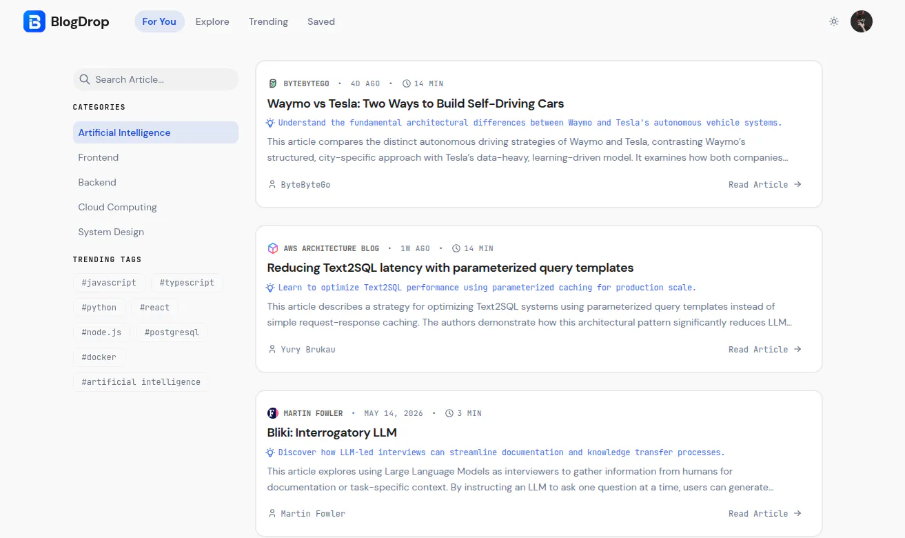Viewport: 905px width, 538px height.
Task: Click the 1W AGO timestamp
Action: pyautogui.click(x=415, y=248)
